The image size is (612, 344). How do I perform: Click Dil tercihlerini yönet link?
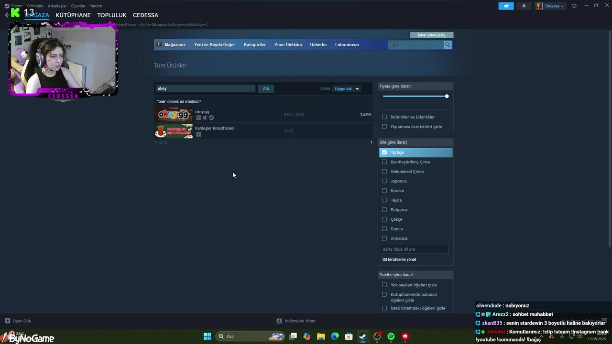(x=399, y=259)
